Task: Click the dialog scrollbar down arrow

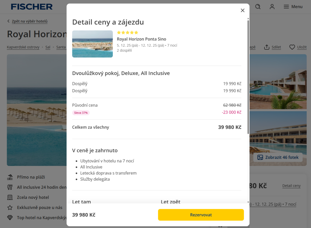Action: tap(248, 202)
